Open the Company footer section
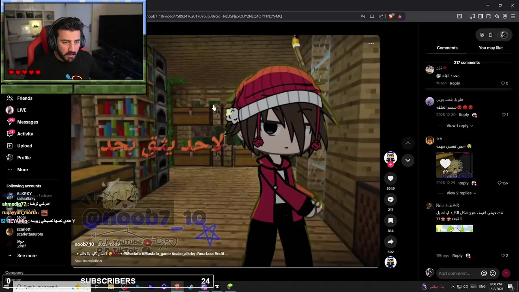519x292 pixels. pos(15,273)
